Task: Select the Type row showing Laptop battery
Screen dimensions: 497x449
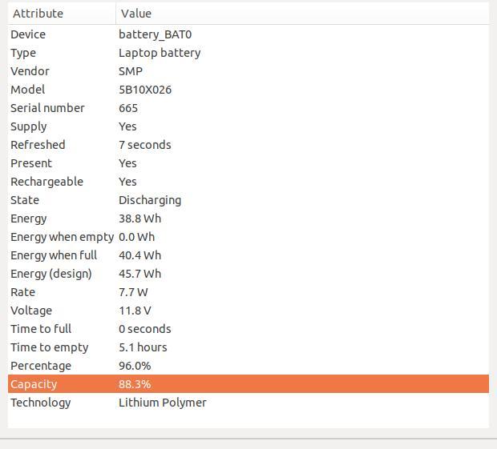Action: click(x=248, y=53)
